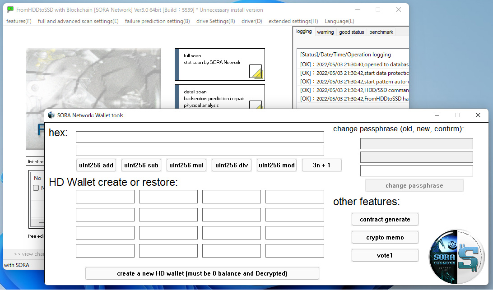This screenshot has width=493, height=290.
Task: Click the SORA Network wallet tools window icon
Action: [x=51, y=115]
